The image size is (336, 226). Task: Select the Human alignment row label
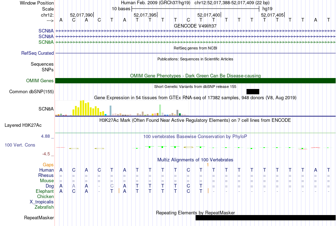46,170
